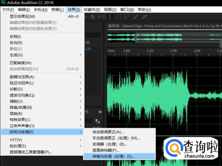222x166 pixels.
Task: Select the Lasso Selection tool
Action: pos(127,17)
